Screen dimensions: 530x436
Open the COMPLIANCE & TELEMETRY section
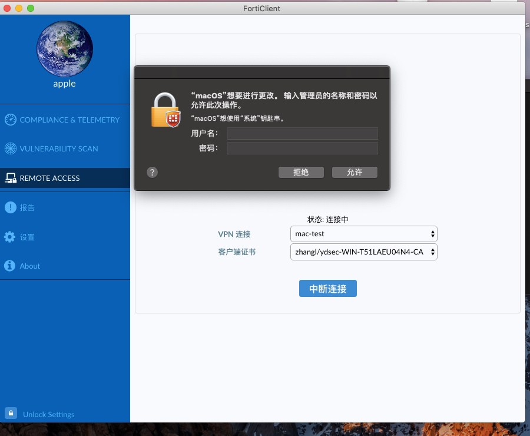click(65, 120)
